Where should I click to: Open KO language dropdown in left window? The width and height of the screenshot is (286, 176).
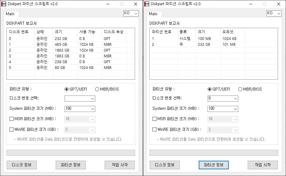point(131,13)
